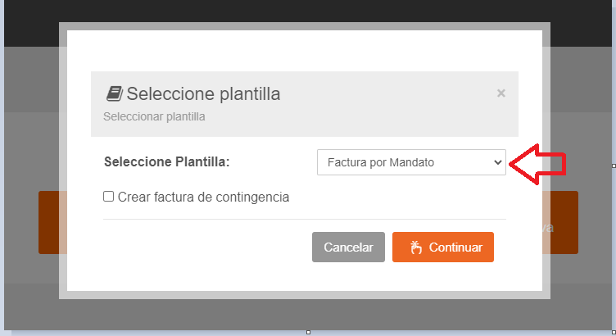Open the Factura por Mandato combo box
The image size is (616, 336).
411,162
